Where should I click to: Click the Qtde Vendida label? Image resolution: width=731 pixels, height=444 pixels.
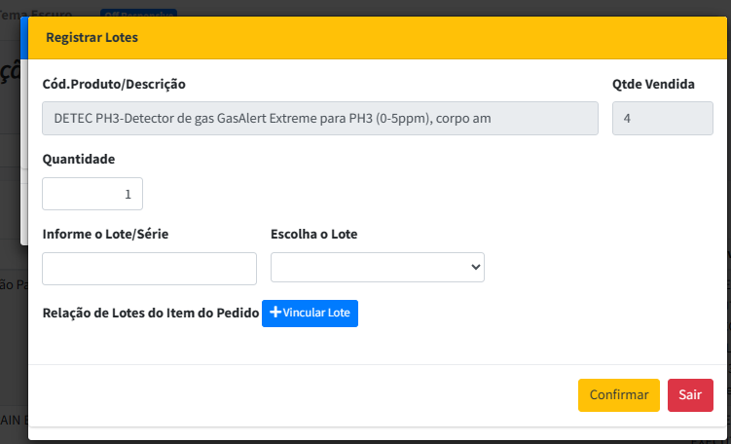click(653, 84)
